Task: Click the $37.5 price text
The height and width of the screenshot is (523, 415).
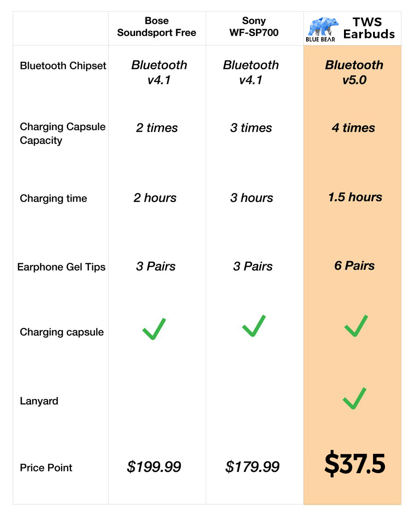Action: (355, 464)
